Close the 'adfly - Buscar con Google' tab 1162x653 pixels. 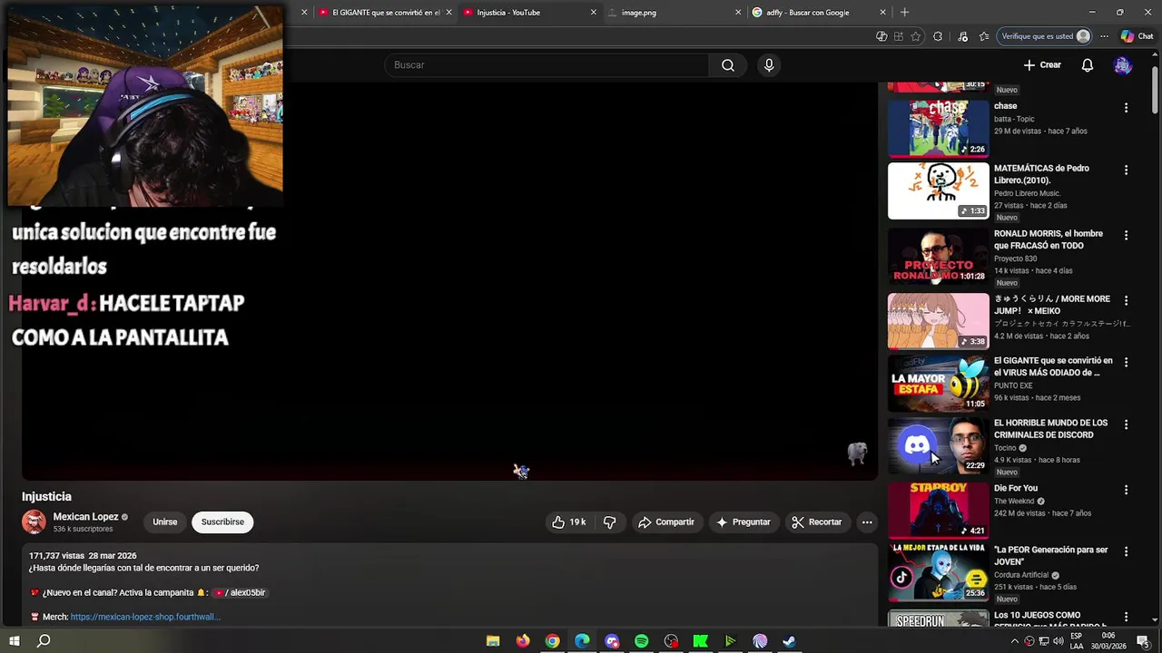(882, 13)
